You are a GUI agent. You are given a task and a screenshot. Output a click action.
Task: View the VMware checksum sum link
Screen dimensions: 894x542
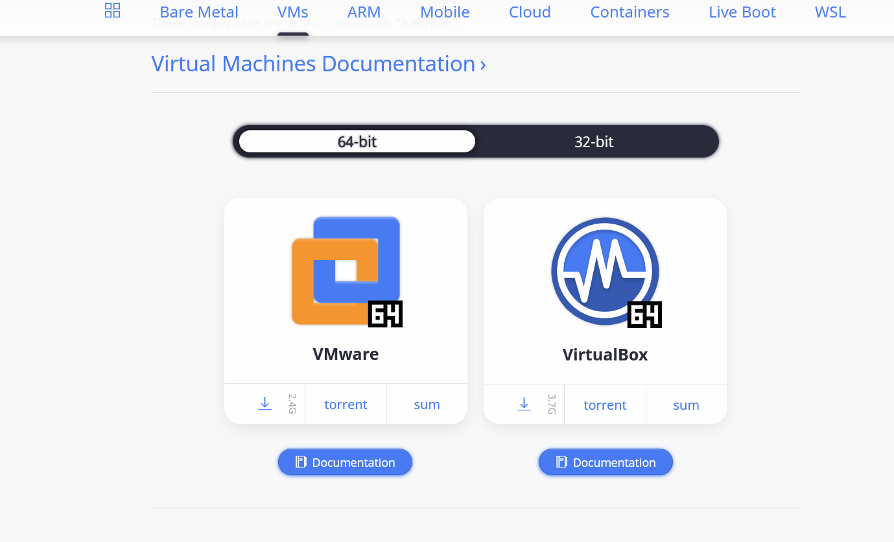click(x=427, y=404)
